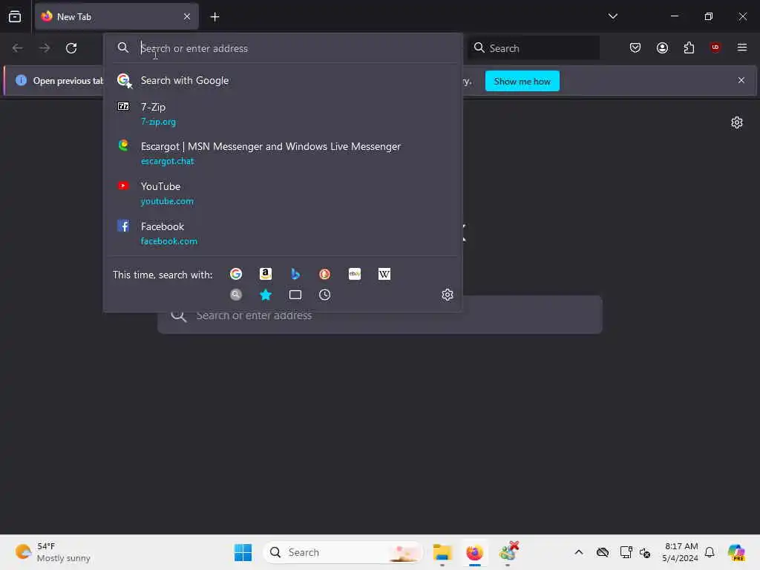Viewport: 760px width, 570px height.
Task: Open the Firefox View tabs icon
Action: point(15,16)
